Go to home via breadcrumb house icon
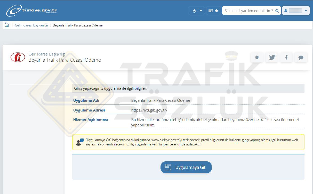The height and width of the screenshot is (194, 313). [x=7, y=25]
